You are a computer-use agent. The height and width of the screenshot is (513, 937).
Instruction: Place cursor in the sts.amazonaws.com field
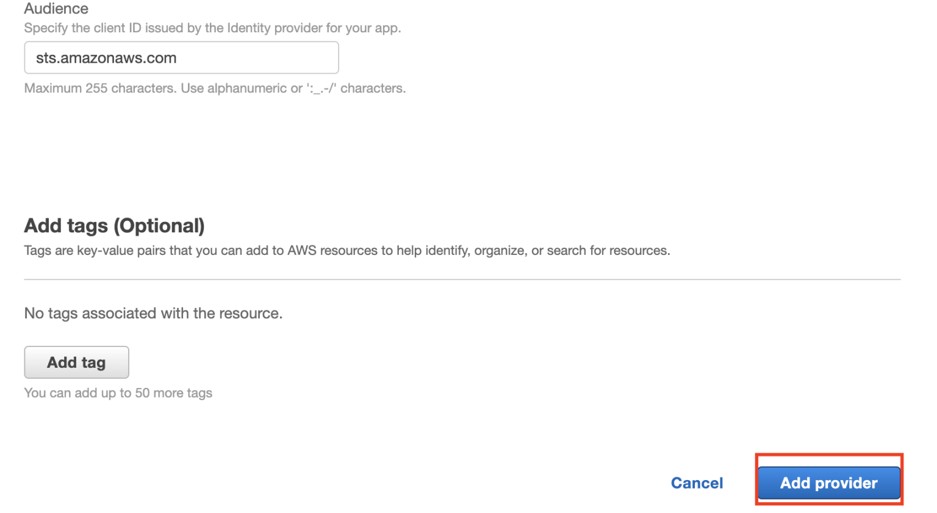tap(181, 57)
